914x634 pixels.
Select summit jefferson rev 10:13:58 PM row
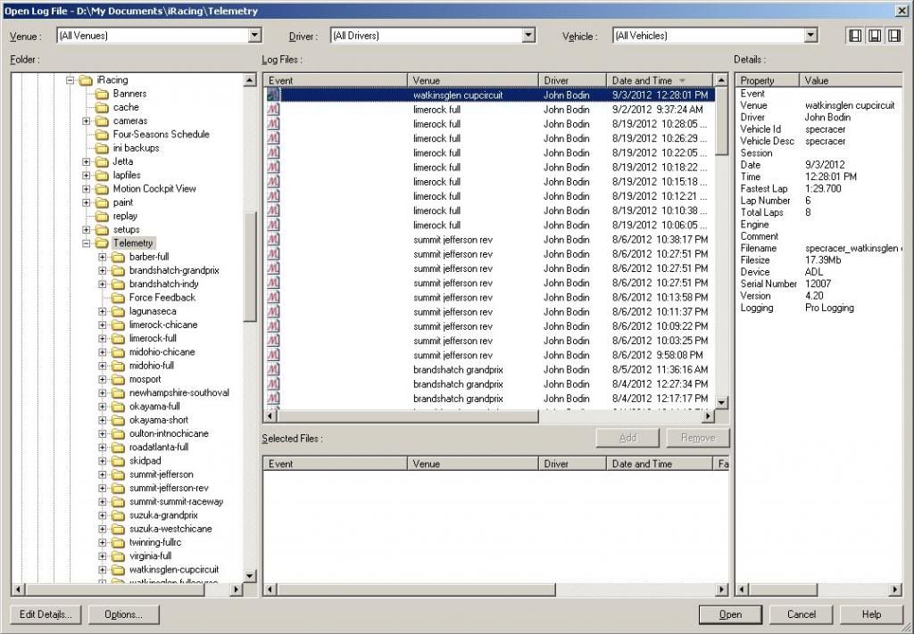(490, 297)
